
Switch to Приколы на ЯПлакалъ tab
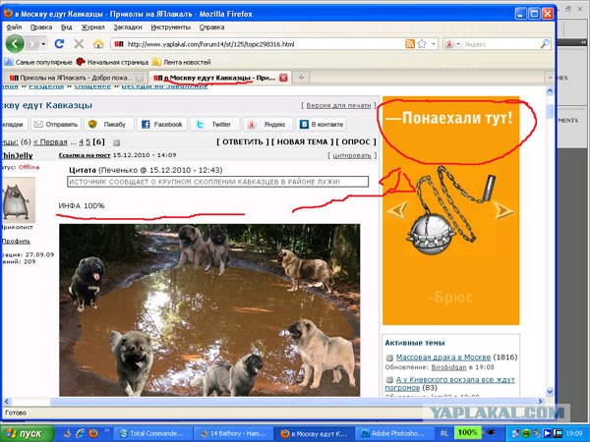[x=74, y=78]
